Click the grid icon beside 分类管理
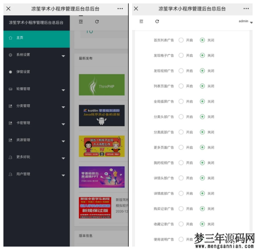This screenshot has width=256, height=250. pyautogui.click(x=11, y=106)
